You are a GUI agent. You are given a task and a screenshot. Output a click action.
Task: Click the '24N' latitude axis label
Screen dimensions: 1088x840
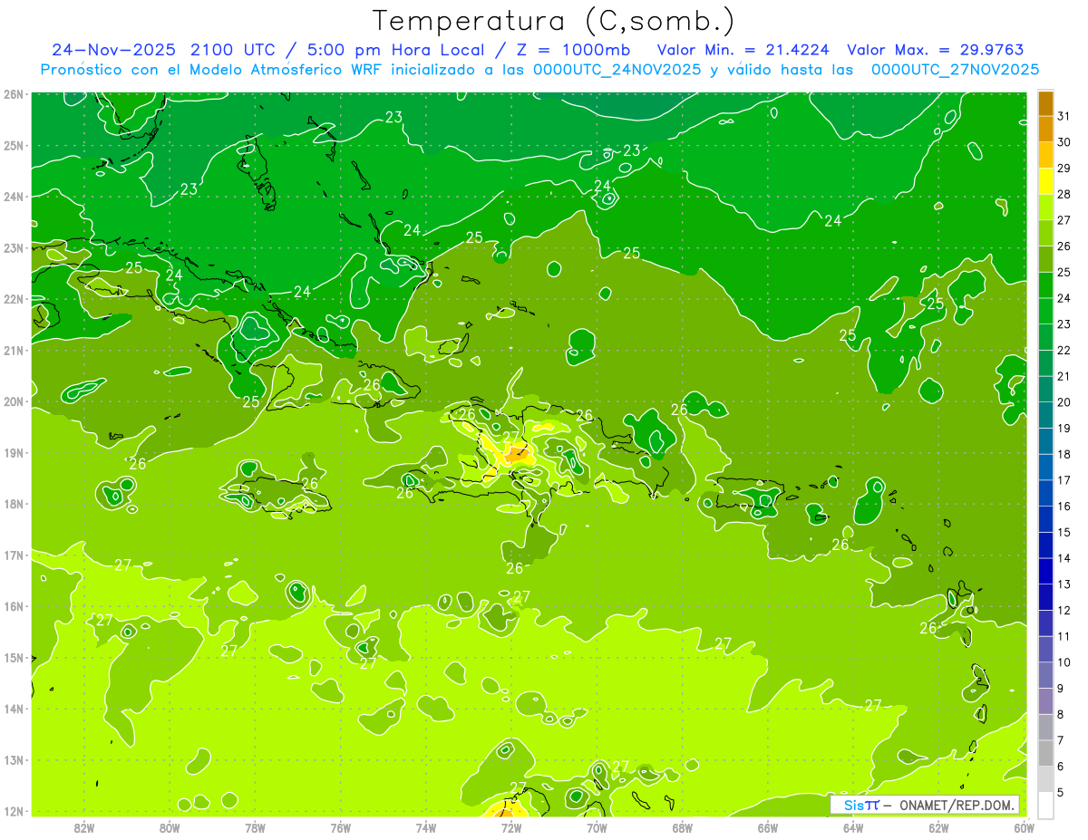click(x=14, y=197)
